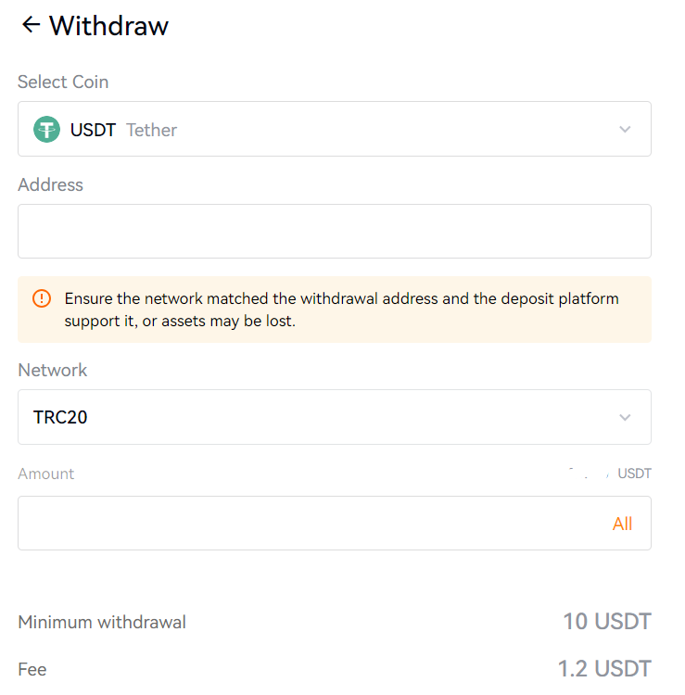Expand the coin selector chevron
This screenshot has height=695, width=685.
coord(625,130)
